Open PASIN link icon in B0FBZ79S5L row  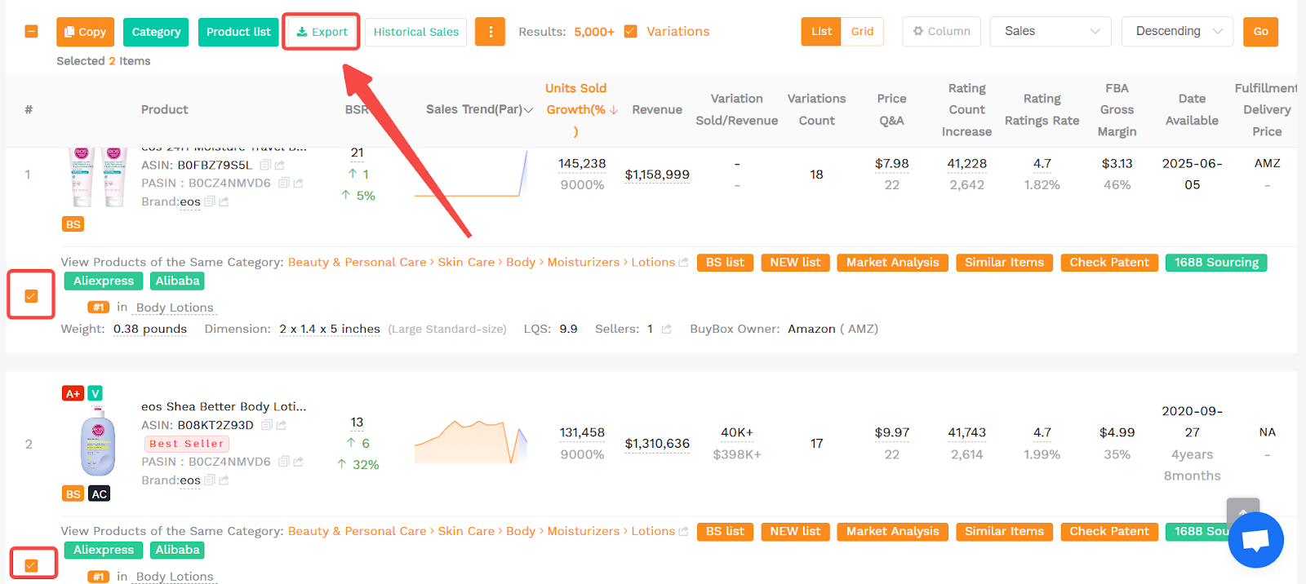298,183
